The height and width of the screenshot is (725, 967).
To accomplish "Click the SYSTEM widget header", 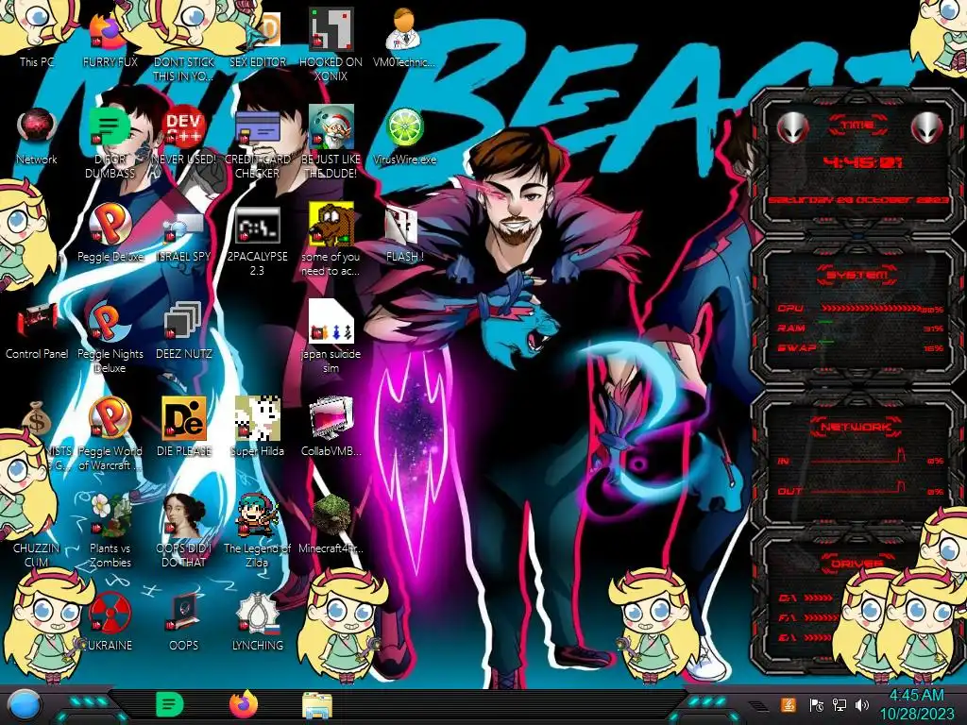I will tap(857, 275).
